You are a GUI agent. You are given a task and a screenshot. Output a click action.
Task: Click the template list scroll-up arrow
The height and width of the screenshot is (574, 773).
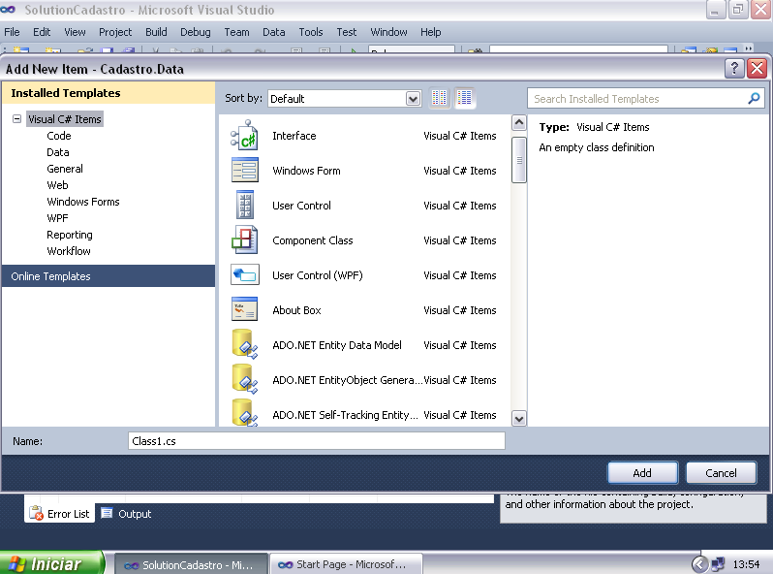pos(518,122)
